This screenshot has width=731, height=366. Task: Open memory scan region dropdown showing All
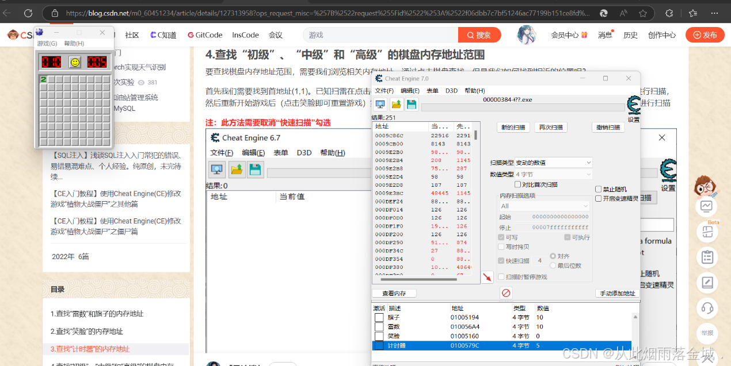(x=545, y=206)
